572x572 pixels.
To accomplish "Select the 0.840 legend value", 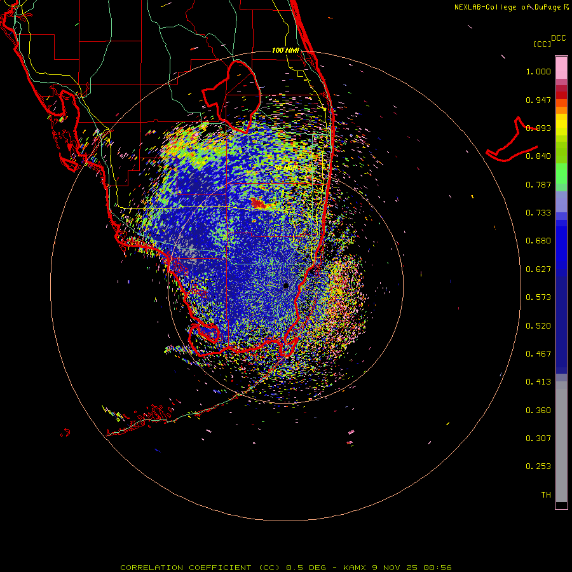I will 538,156.
